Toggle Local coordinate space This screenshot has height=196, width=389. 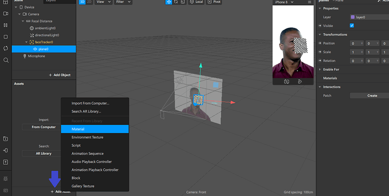point(196,2)
